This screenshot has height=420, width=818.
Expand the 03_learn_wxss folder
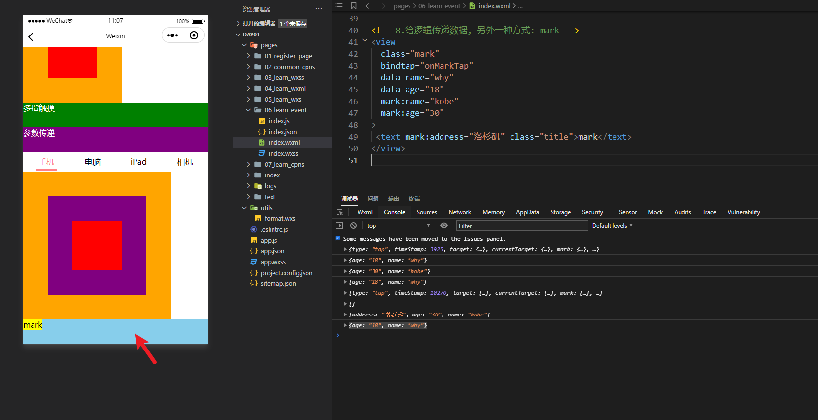(x=249, y=78)
